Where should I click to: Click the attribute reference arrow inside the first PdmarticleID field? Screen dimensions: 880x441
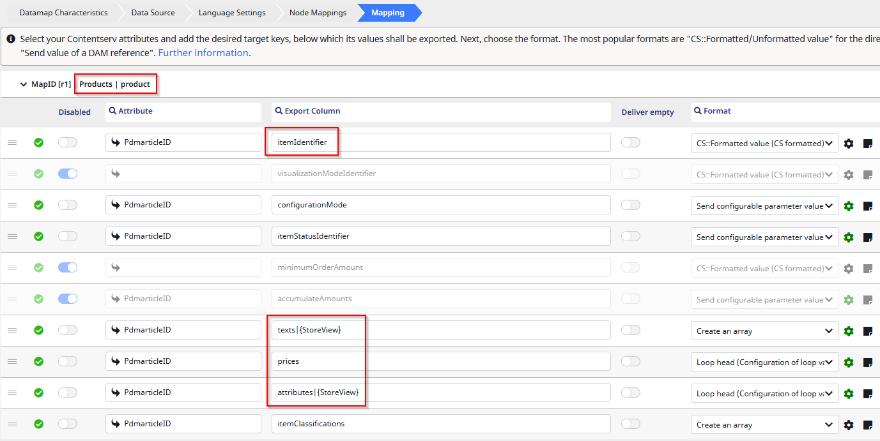115,142
